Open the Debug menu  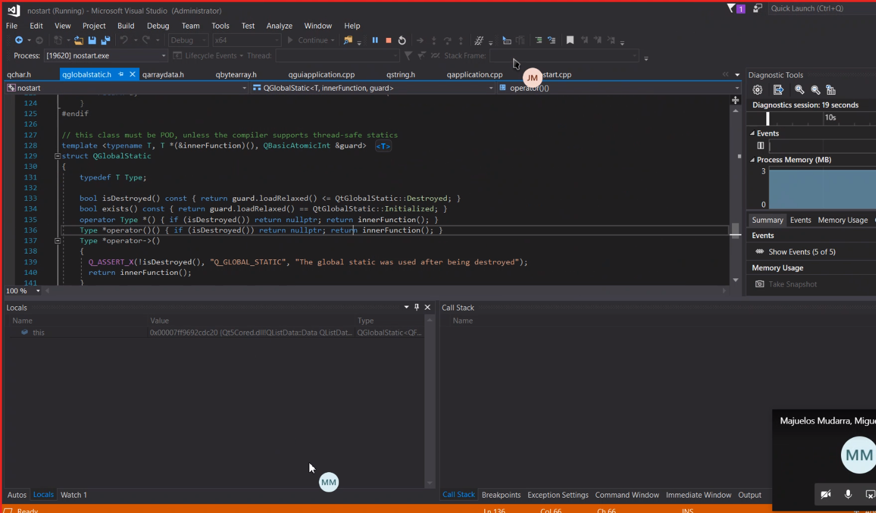tap(158, 26)
